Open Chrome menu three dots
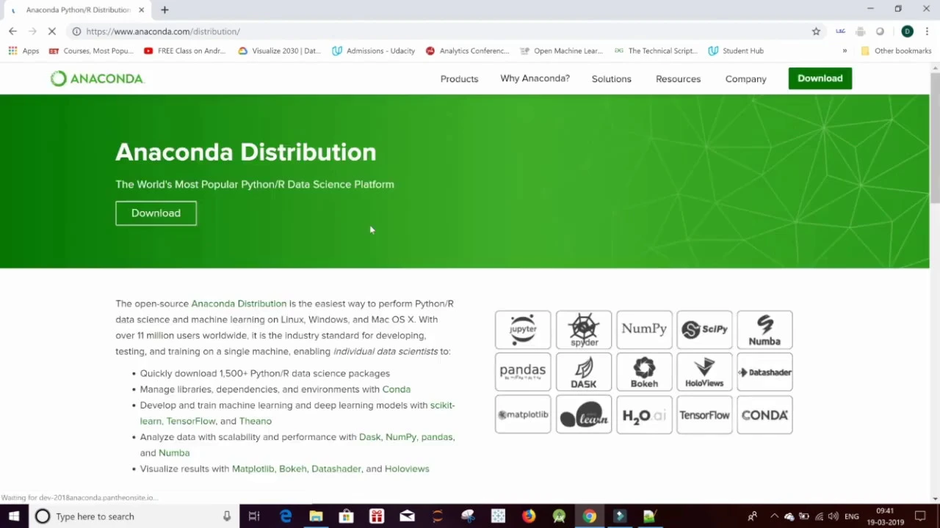 927,32
